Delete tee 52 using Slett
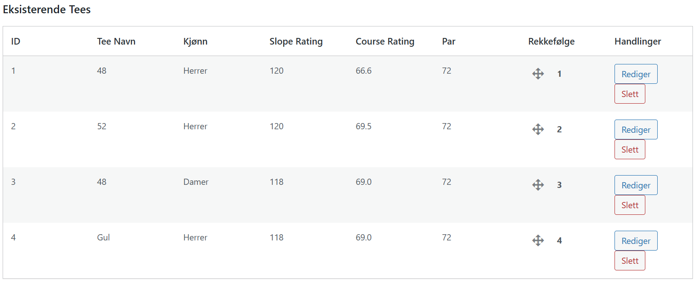696x281 pixels. [629, 150]
